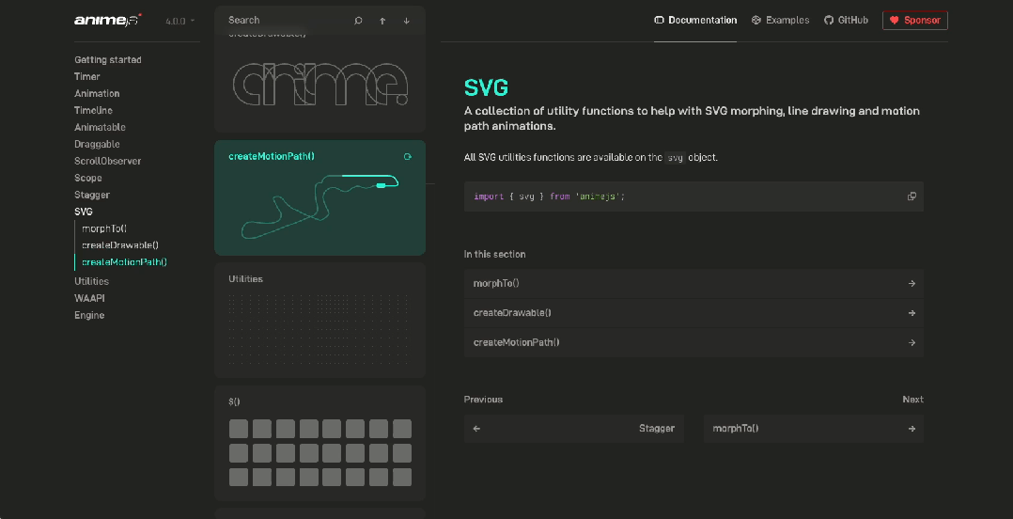The image size is (1013, 519).
Task: Go to next page morphTo()
Action: click(x=814, y=429)
